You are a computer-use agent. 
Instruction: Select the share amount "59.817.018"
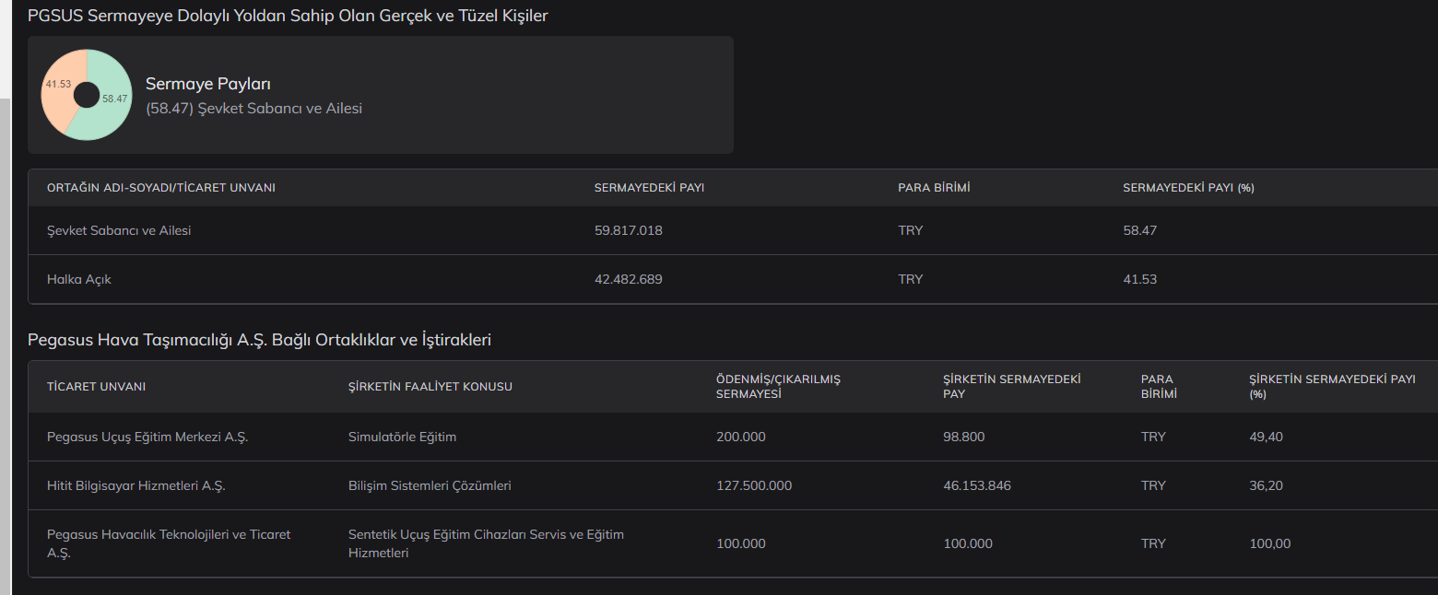629,230
